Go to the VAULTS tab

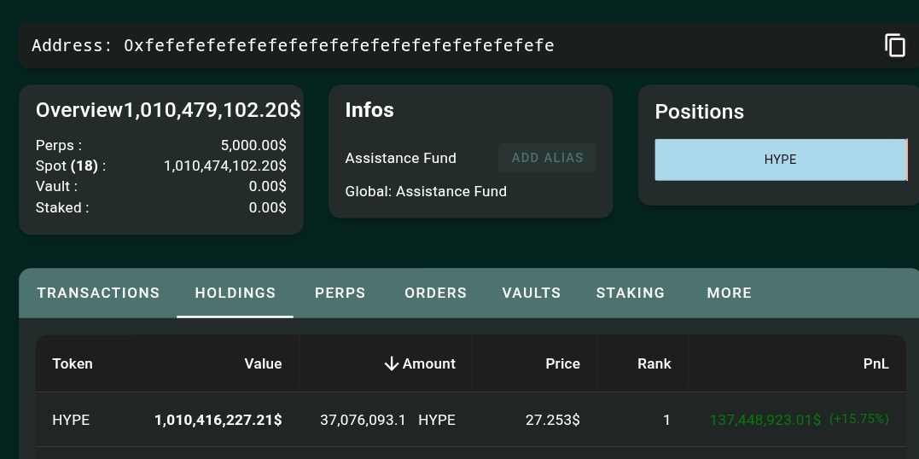532,293
